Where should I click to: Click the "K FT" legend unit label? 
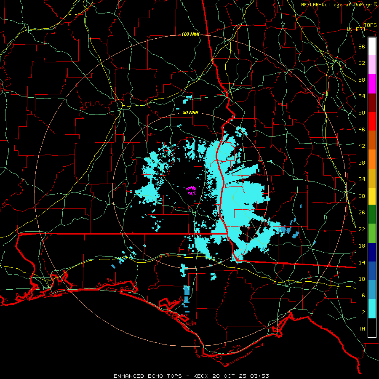click(356, 29)
